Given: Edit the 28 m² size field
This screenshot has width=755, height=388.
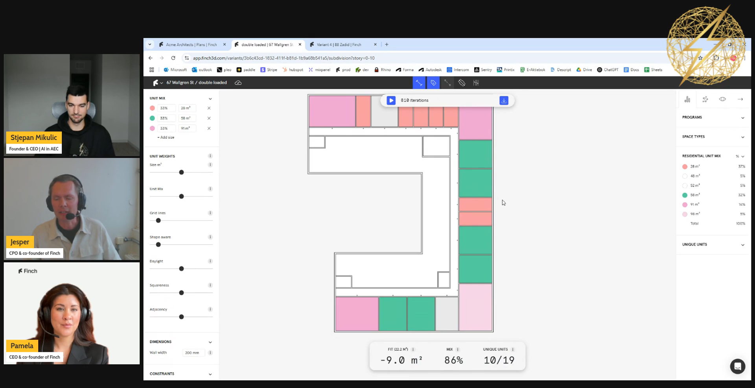Looking at the screenshot, I should click(x=187, y=108).
